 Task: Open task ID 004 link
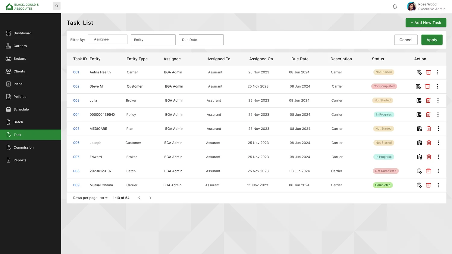click(x=76, y=115)
